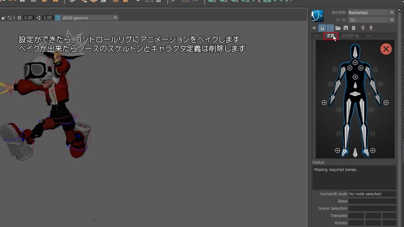
Task: Toggle the mirror matching icon
Action: point(330,28)
